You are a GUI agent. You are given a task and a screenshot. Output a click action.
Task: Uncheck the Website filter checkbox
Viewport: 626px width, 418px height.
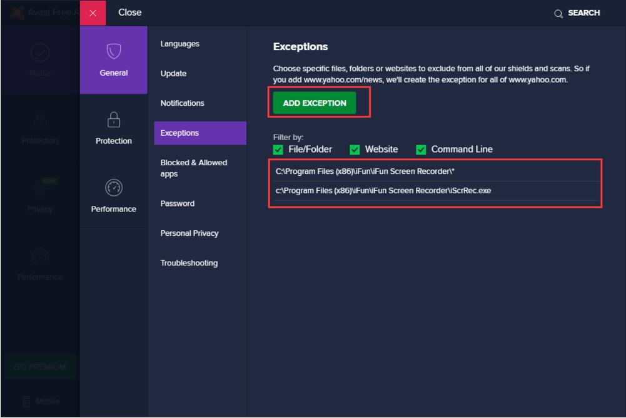click(x=355, y=150)
